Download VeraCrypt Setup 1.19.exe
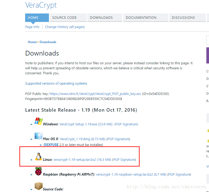Screen dimensions: 209x192 [x=86, y=124]
